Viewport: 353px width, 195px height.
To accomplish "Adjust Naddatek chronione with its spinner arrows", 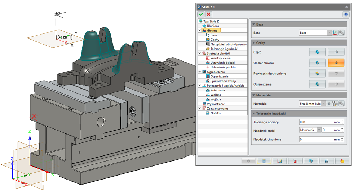I will pos(342,139).
